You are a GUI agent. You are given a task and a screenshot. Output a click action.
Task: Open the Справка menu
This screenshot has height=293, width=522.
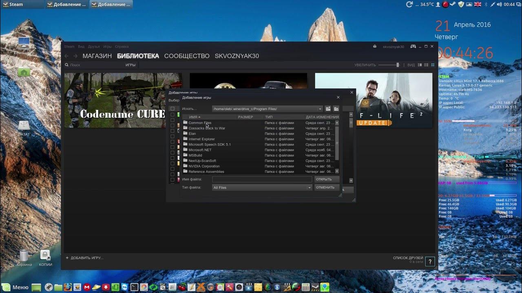point(122,47)
